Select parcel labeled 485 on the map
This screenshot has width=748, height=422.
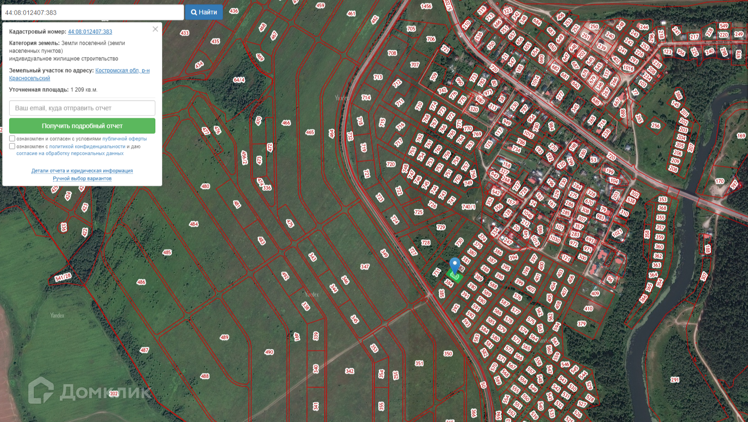pos(167,253)
